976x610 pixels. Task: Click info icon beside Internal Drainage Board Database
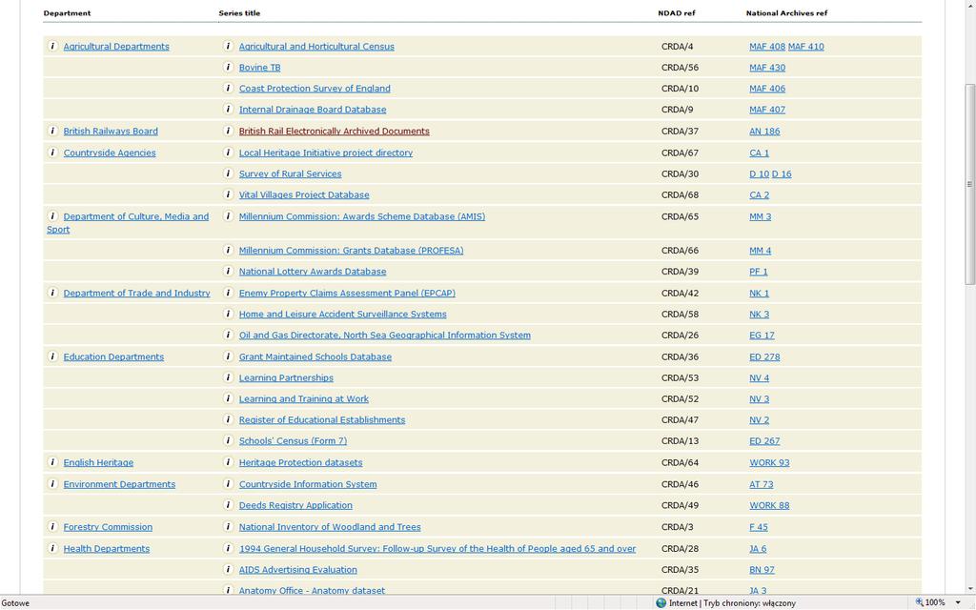(229, 109)
